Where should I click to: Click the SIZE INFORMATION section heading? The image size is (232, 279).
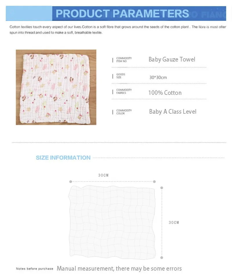(x=63, y=158)
